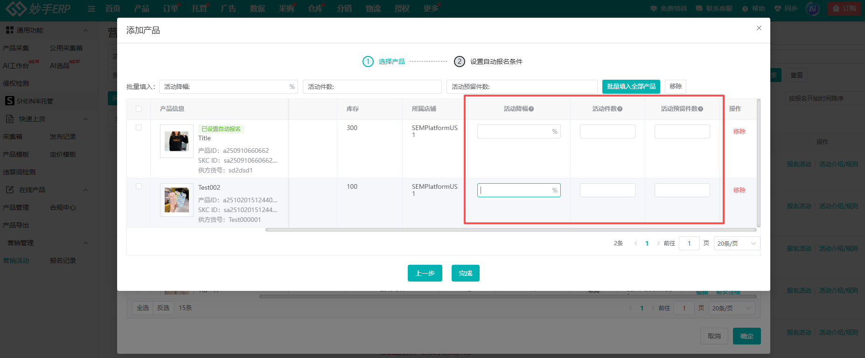This screenshot has width=865, height=358.
Task: Check the Title product row checkbox
Action: (139, 127)
